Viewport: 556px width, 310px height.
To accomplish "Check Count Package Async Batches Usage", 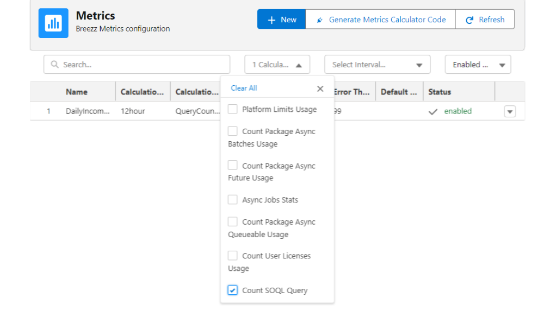I will click(x=233, y=131).
